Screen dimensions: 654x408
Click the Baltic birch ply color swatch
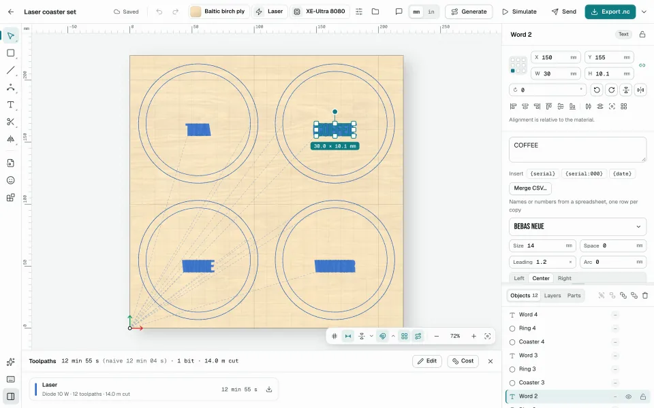coord(196,12)
